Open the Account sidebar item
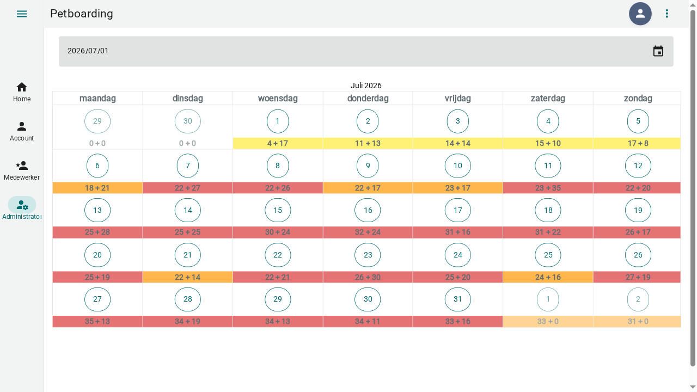 click(x=22, y=131)
